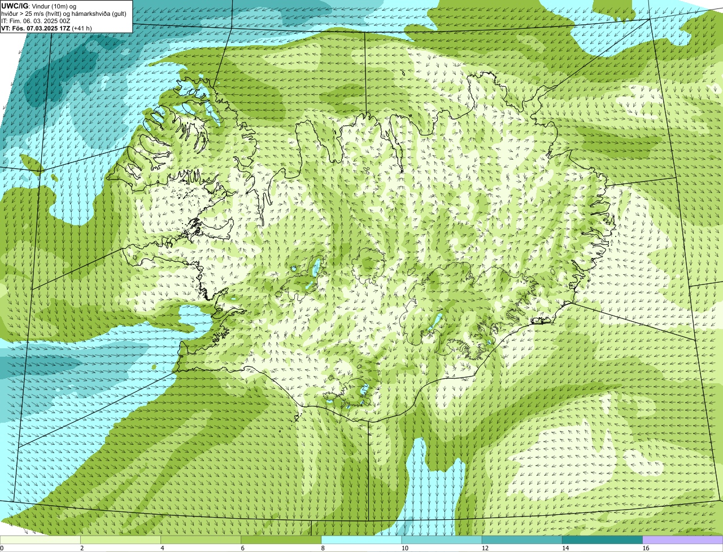
Task: Click the "UWC/IG: Vindur (10m) og" title line
Action: [x=39, y=6]
